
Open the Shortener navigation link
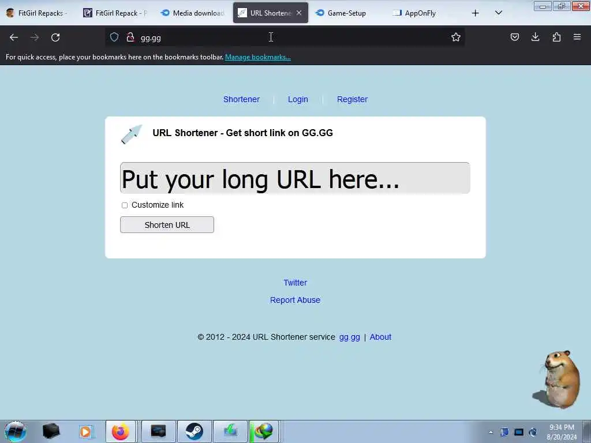coord(241,99)
